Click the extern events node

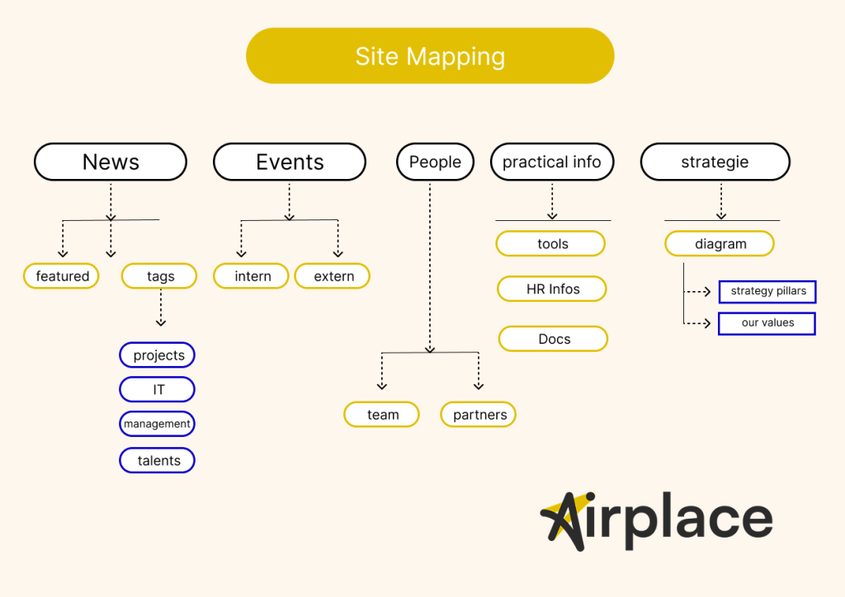(x=333, y=276)
